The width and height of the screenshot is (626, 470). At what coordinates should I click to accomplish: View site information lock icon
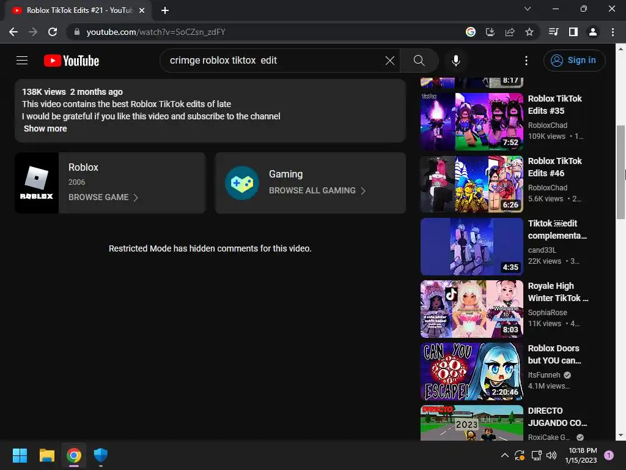pos(77,32)
